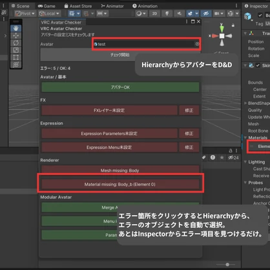Screen dimensions: 270x270
Task: Click the Expression Parameters未設定 error
Action: (x=109, y=134)
